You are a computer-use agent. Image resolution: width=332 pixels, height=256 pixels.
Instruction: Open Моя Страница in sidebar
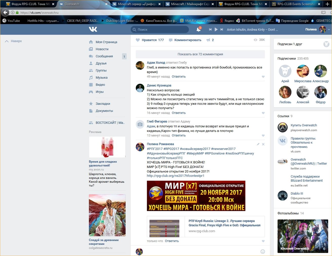click(x=106, y=42)
